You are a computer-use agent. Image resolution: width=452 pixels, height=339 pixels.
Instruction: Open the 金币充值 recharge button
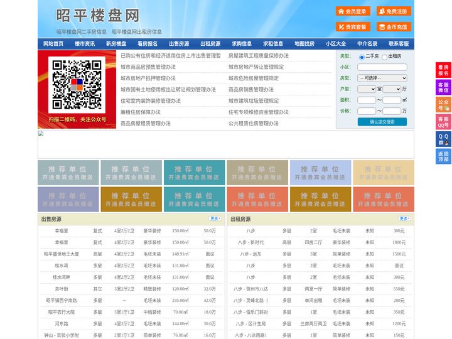[394, 27]
